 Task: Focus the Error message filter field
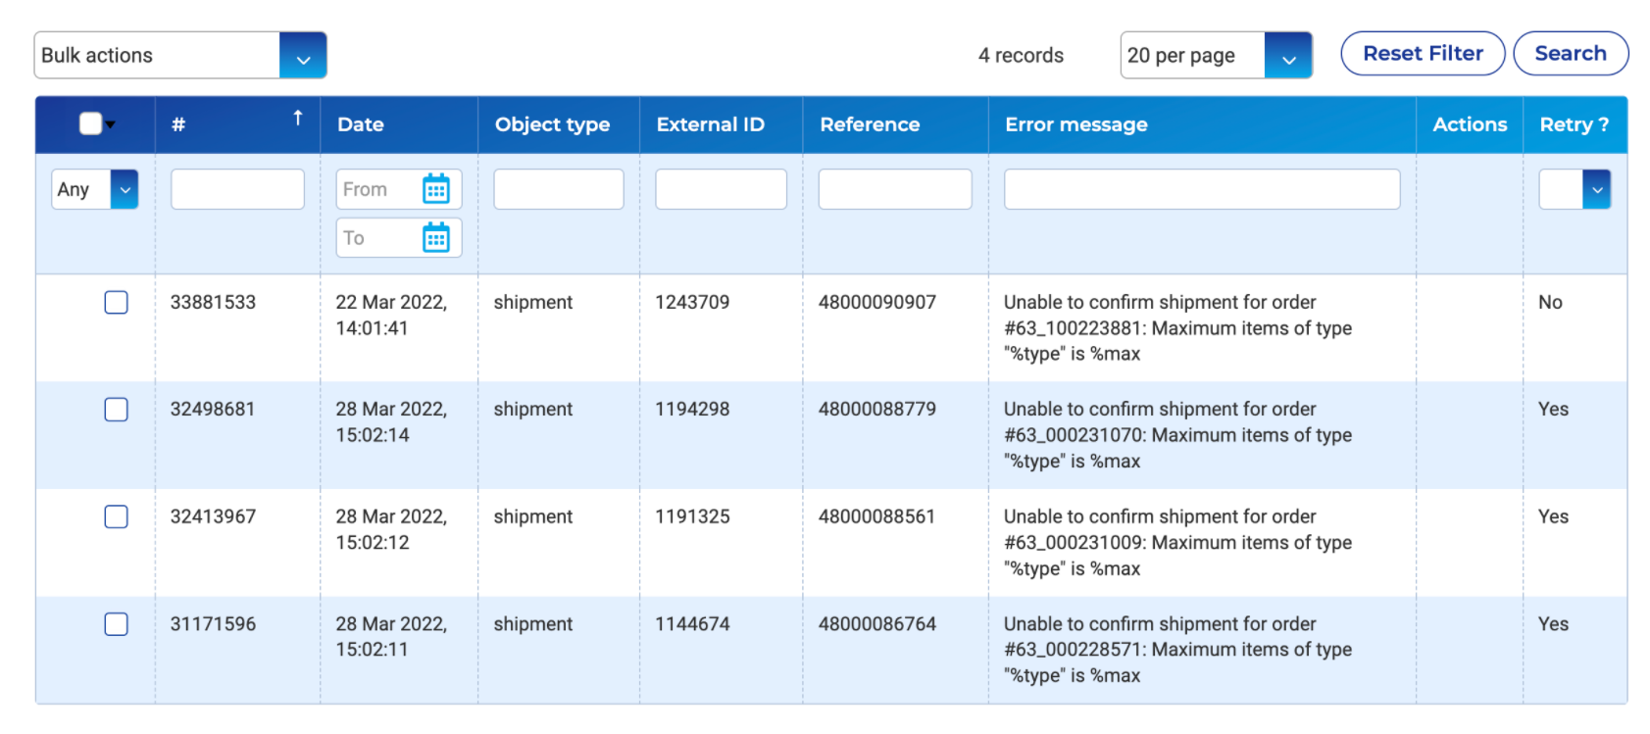pos(1201,189)
